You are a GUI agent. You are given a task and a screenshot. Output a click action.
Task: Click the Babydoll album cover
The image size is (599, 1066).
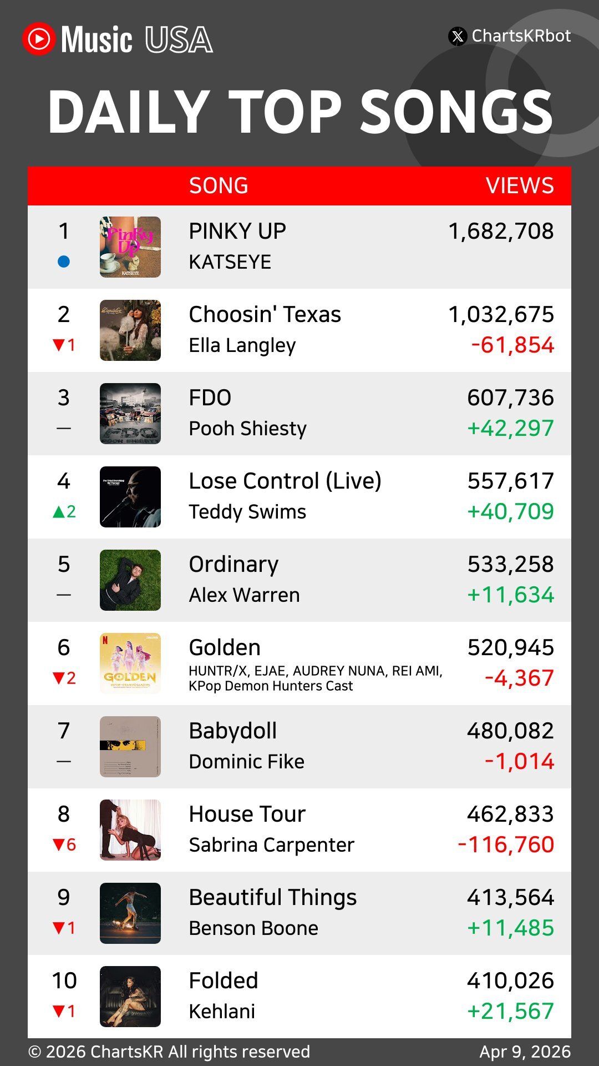pyautogui.click(x=130, y=747)
